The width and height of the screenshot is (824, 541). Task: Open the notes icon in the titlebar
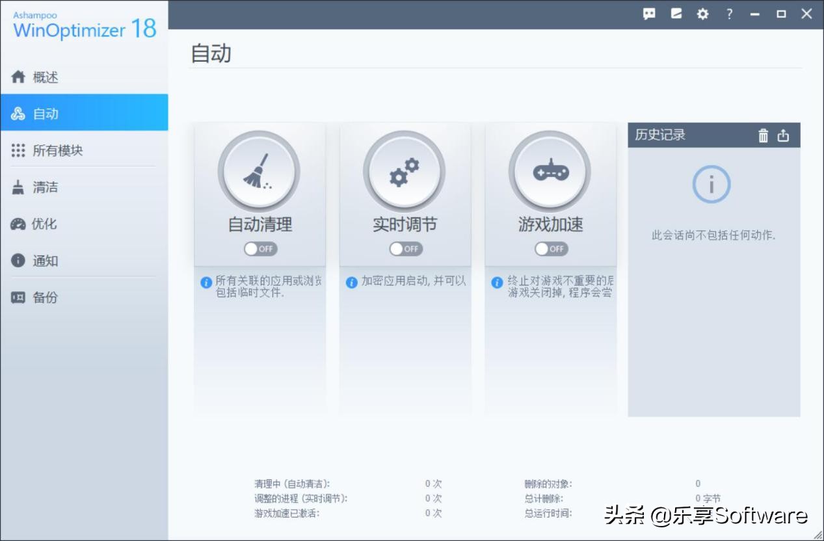coord(675,13)
